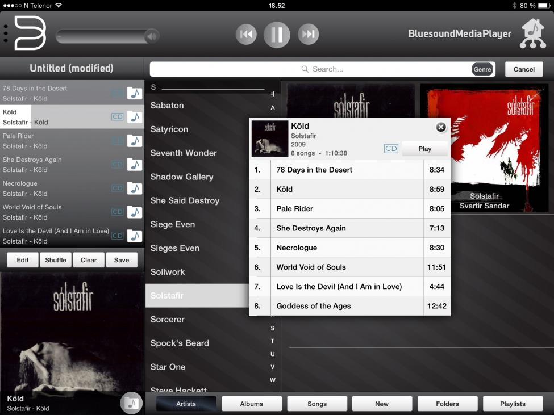The image size is (554, 415).
Task: Select Pale Rider in track list
Action: (x=350, y=208)
